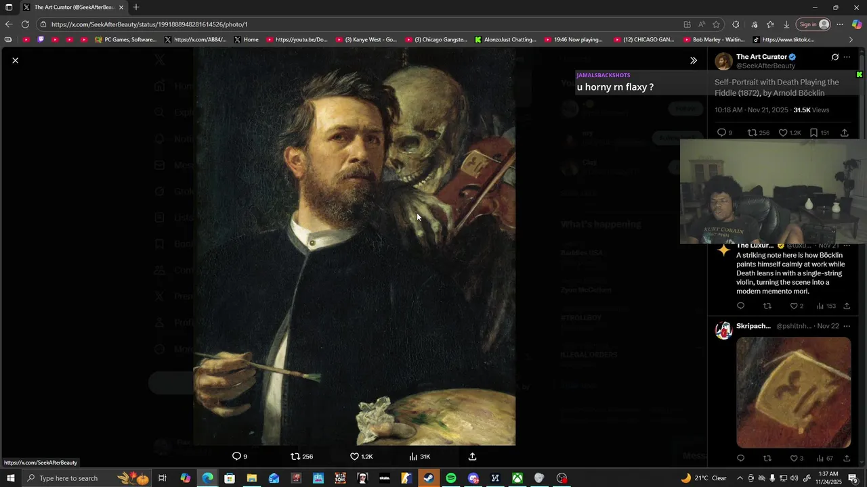Open Steam from taskbar
The width and height of the screenshot is (867, 487).
click(429, 478)
